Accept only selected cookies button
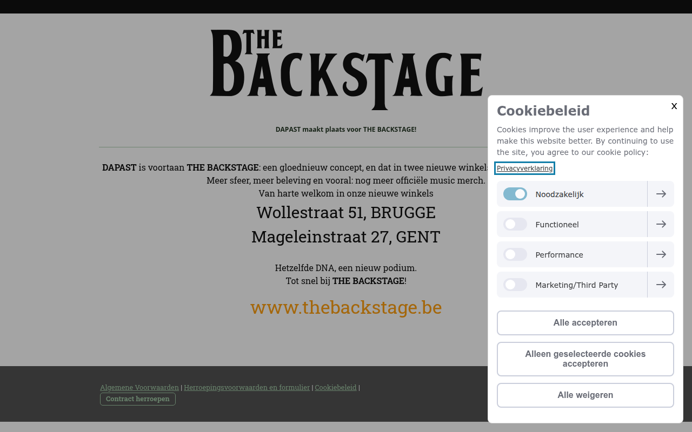Screen dimensions: 692x432 click(585, 359)
